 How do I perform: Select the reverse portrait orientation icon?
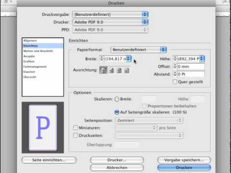tap(119, 70)
